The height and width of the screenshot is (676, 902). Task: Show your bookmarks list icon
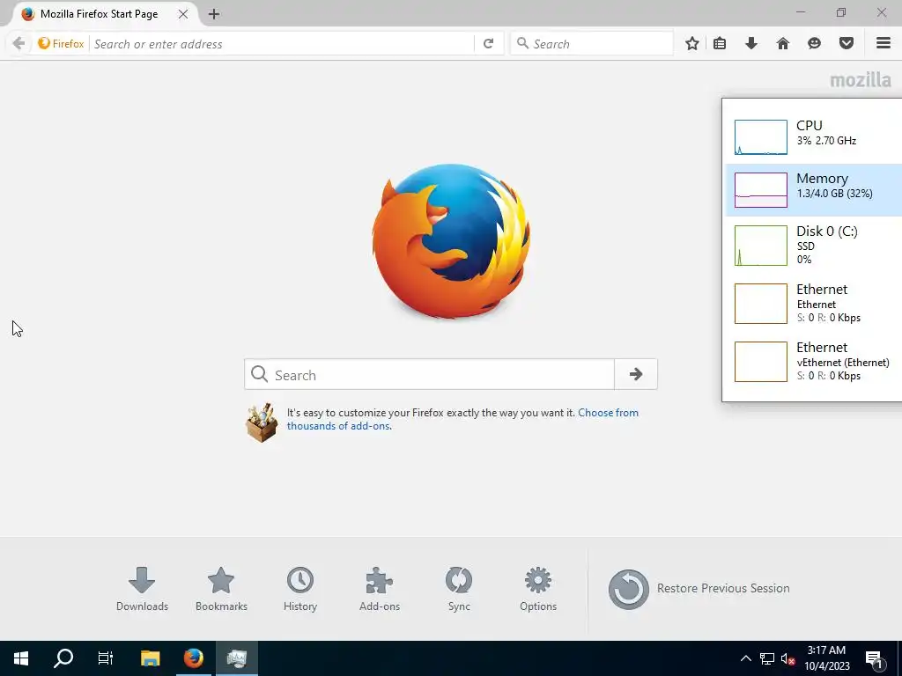point(720,43)
